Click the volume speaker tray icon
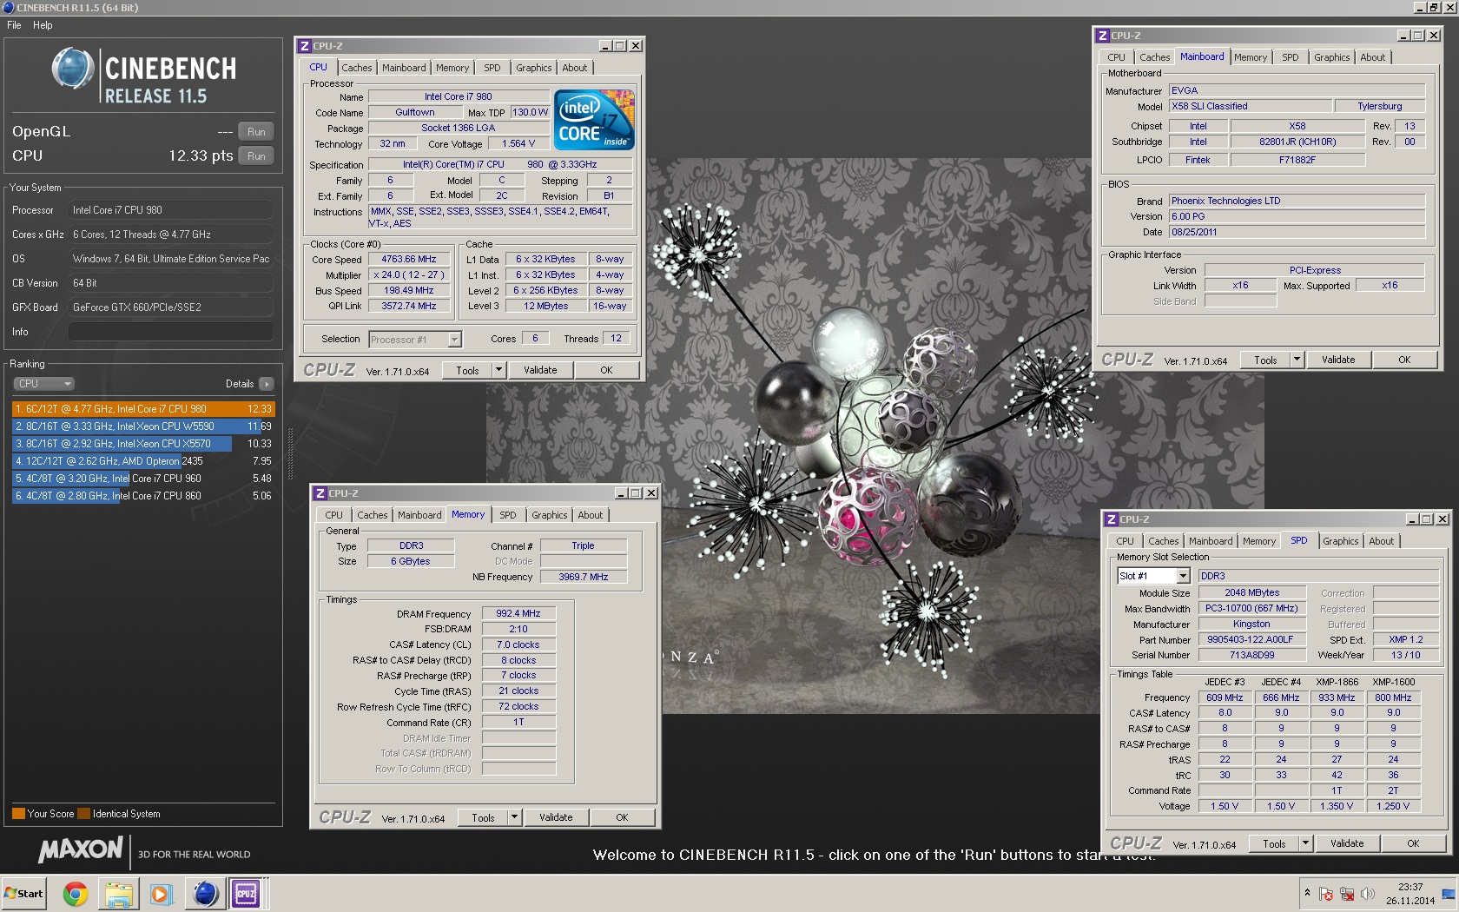This screenshot has height=912, width=1459. tap(1367, 894)
